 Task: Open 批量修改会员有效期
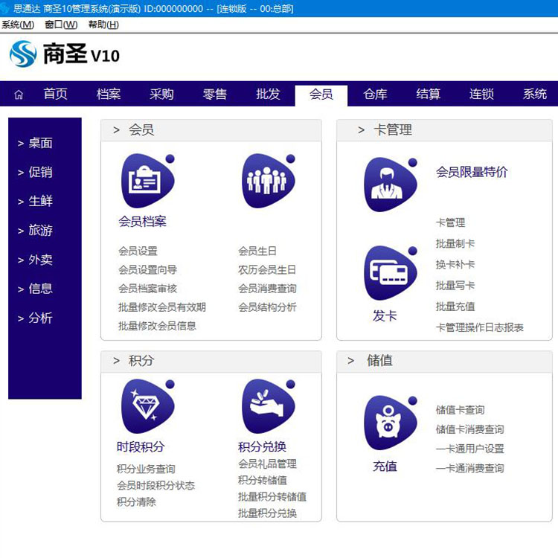[x=162, y=307]
